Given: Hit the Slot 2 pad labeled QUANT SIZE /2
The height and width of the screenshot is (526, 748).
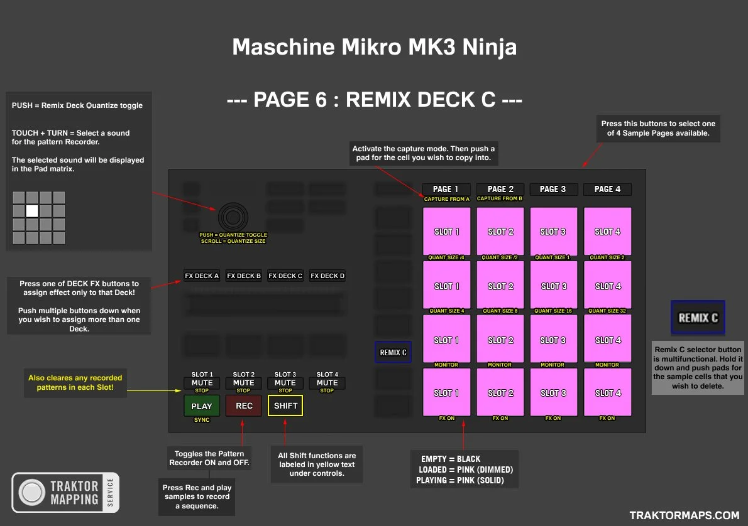Looking at the screenshot, I should (500, 232).
